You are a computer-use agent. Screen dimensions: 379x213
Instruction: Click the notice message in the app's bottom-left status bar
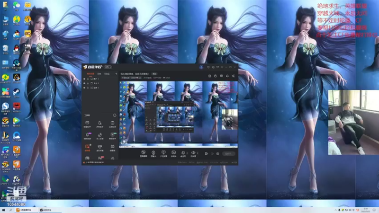point(94,163)
